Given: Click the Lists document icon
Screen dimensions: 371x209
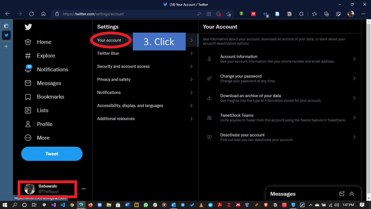Looking at the screenshot, I should [28, 110].
